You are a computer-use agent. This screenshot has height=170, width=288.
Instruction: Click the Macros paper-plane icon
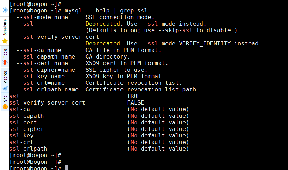tap(5, 88)
